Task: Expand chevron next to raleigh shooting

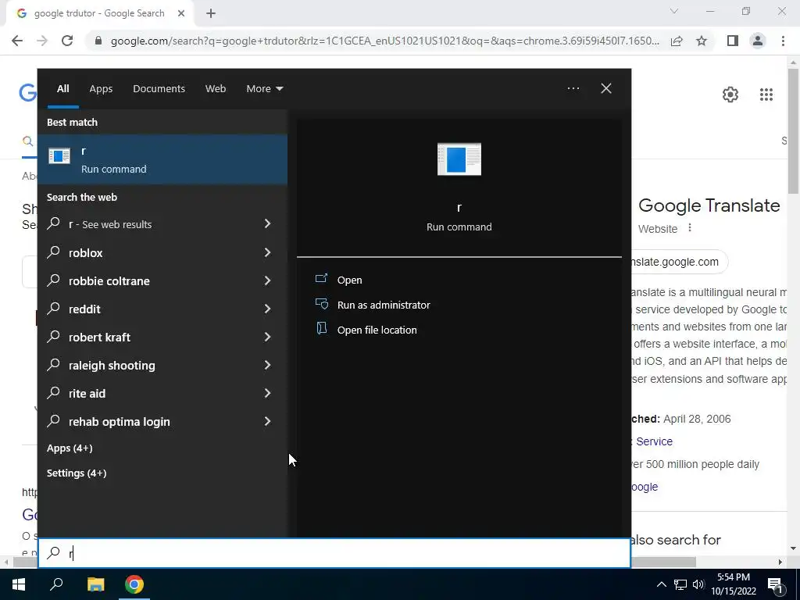Action: (267, 364)
